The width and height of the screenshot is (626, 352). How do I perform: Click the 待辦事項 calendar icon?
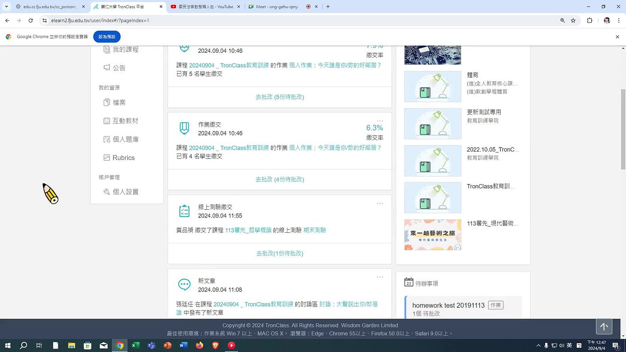click(409, 282)
